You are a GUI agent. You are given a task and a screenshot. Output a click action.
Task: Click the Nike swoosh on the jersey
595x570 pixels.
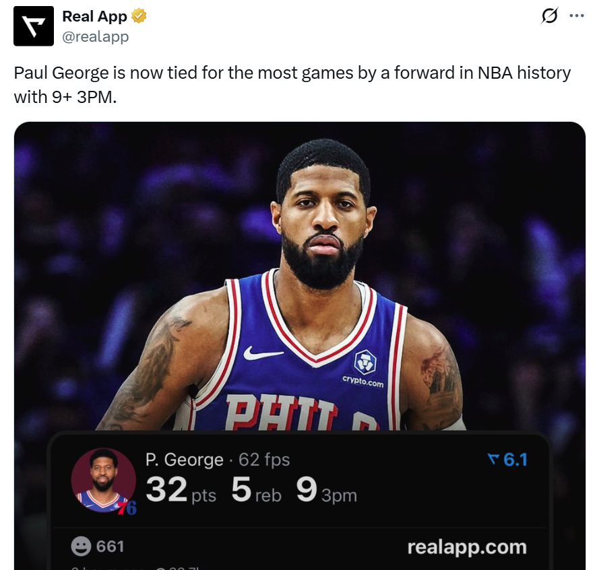pyautogui.click(x=263, y=353)
